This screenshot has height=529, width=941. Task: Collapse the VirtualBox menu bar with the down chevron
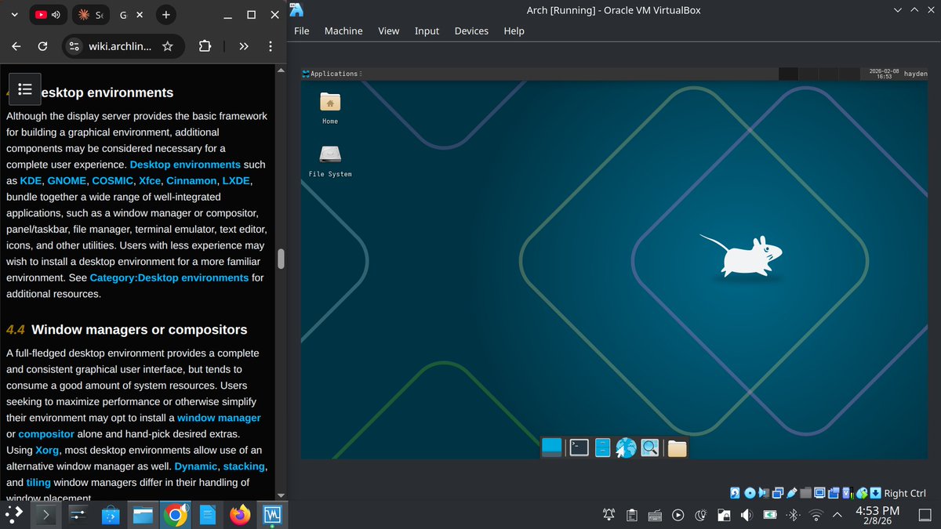[898, 10]
